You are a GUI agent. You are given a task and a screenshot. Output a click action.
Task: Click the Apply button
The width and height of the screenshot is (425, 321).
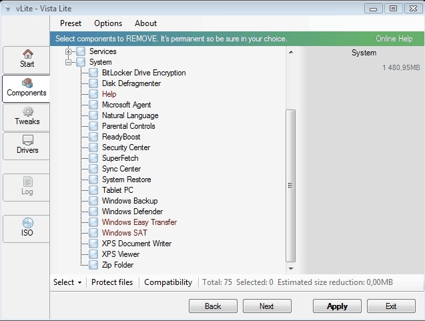click(337, 306)
